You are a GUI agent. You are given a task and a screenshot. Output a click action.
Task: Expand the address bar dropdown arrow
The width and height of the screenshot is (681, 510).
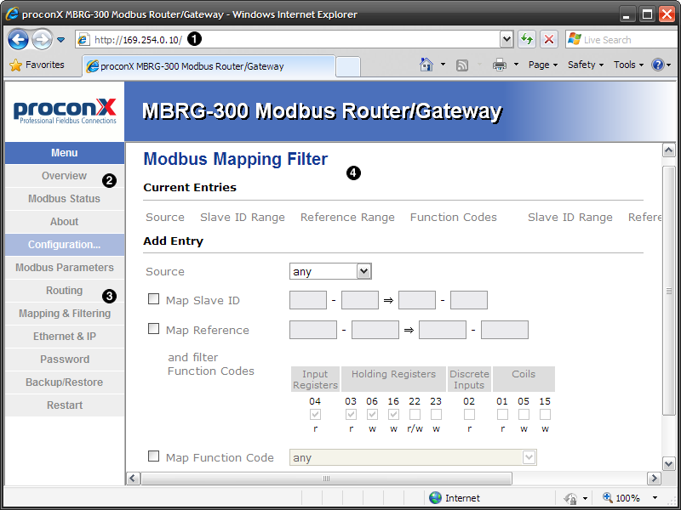click(x=506, y=40)
